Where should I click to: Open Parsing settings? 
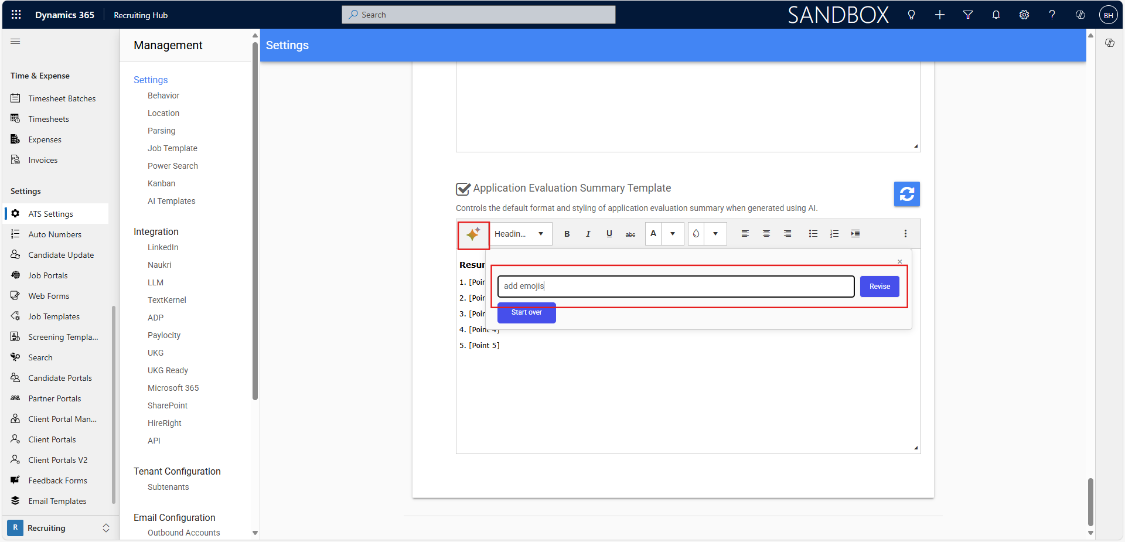click(x=161, y=131)
